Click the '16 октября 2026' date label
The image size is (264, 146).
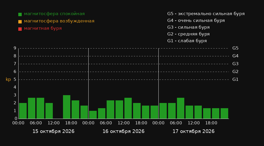tap(123, 131)
